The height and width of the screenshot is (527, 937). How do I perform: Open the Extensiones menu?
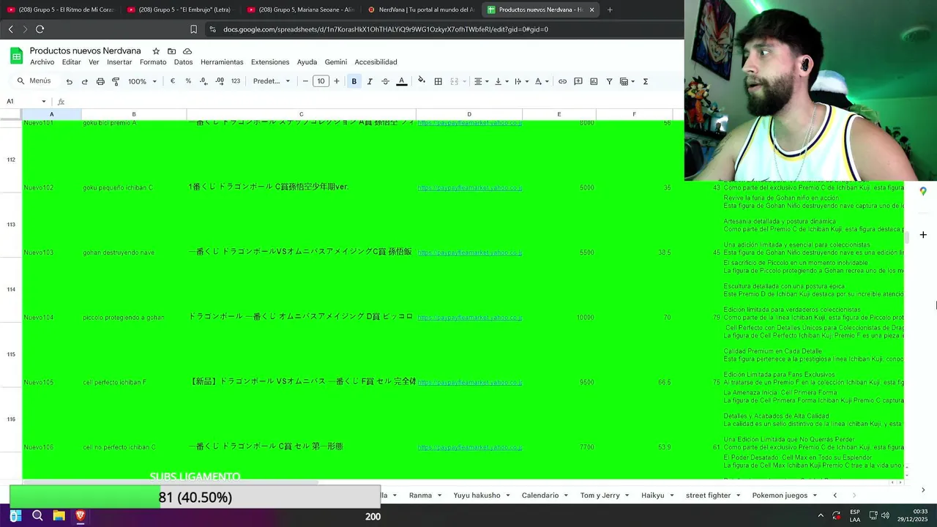pyautogui.click(x=270, y=62)
